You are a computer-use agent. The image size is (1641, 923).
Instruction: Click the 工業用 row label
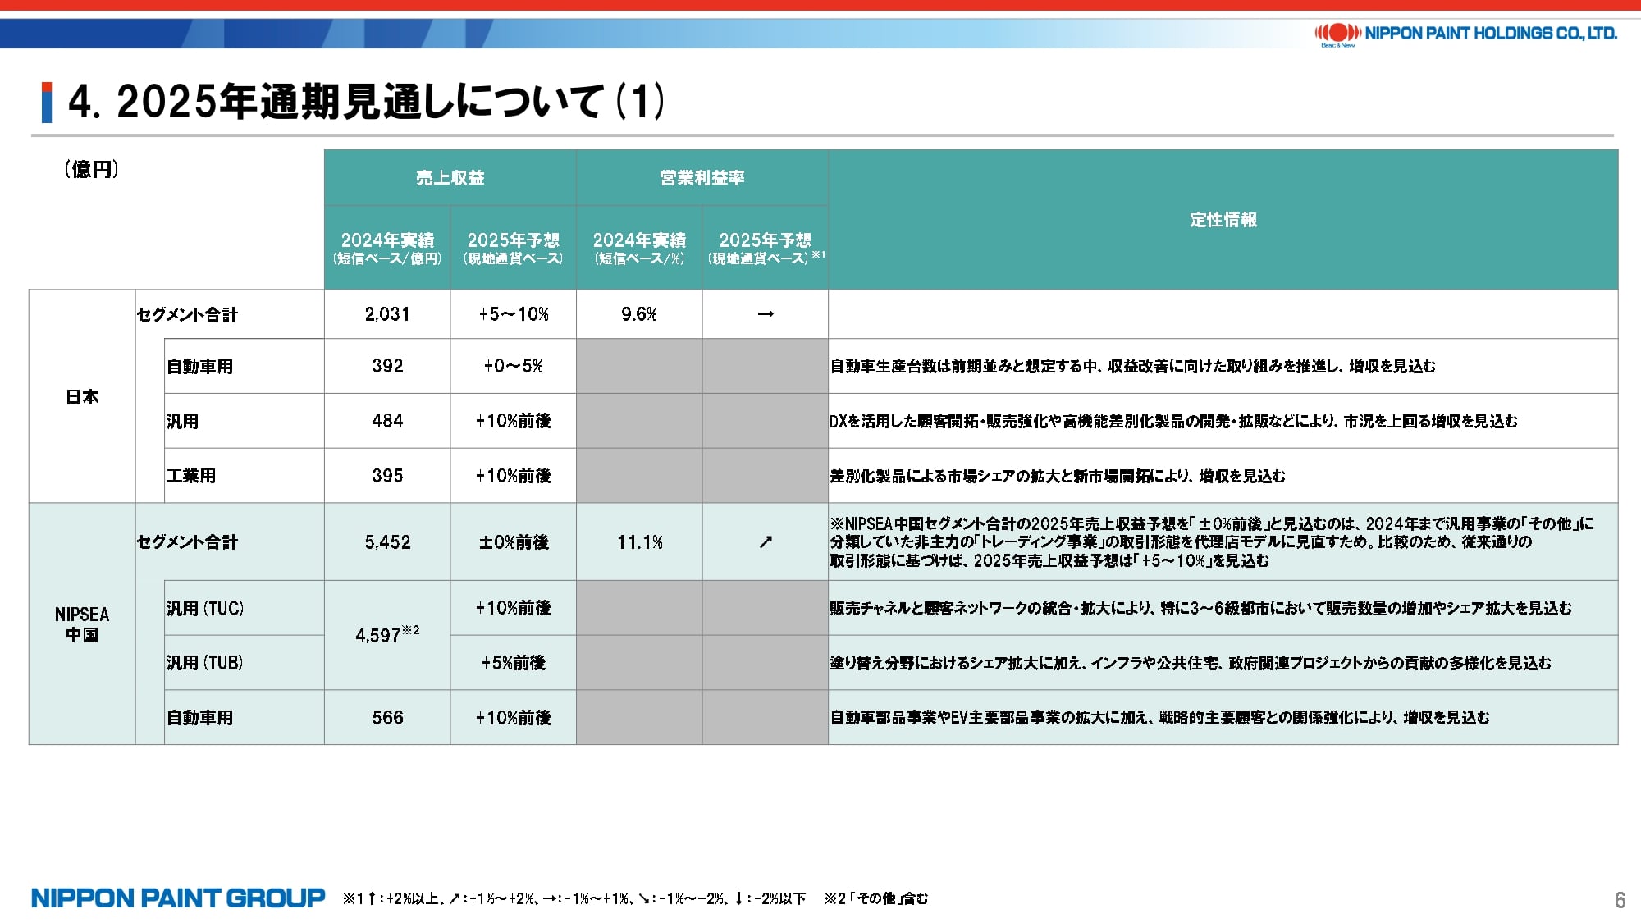[191, 476]
